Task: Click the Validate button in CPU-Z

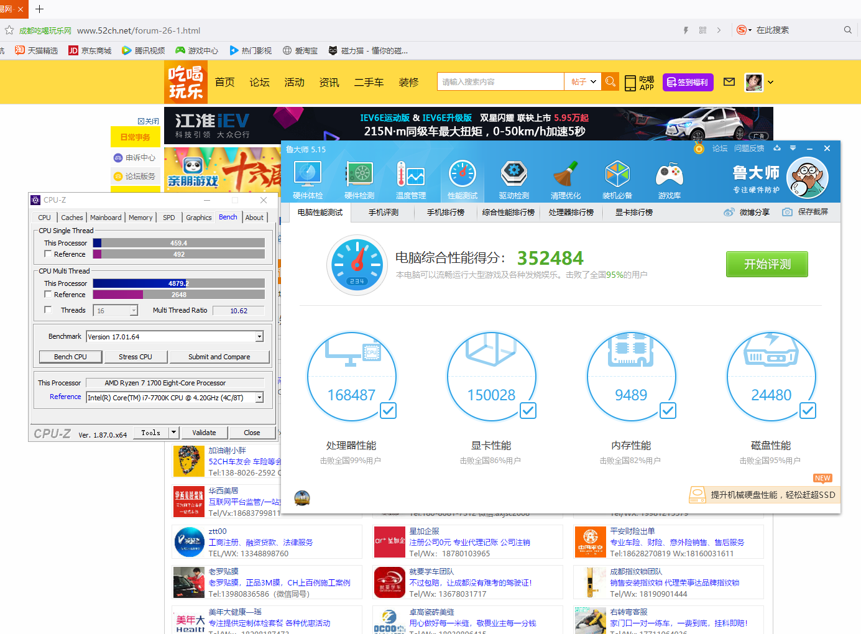Action: (204, 433)
